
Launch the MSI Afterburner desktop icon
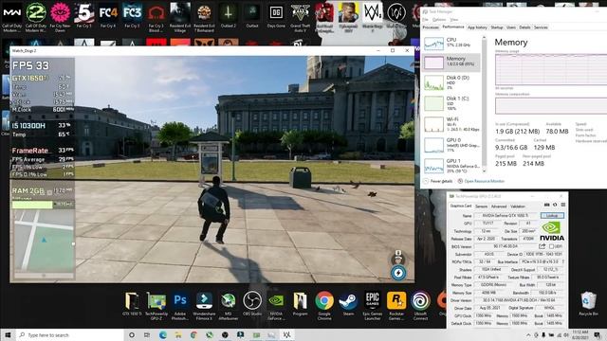click(x=228, y=305)
